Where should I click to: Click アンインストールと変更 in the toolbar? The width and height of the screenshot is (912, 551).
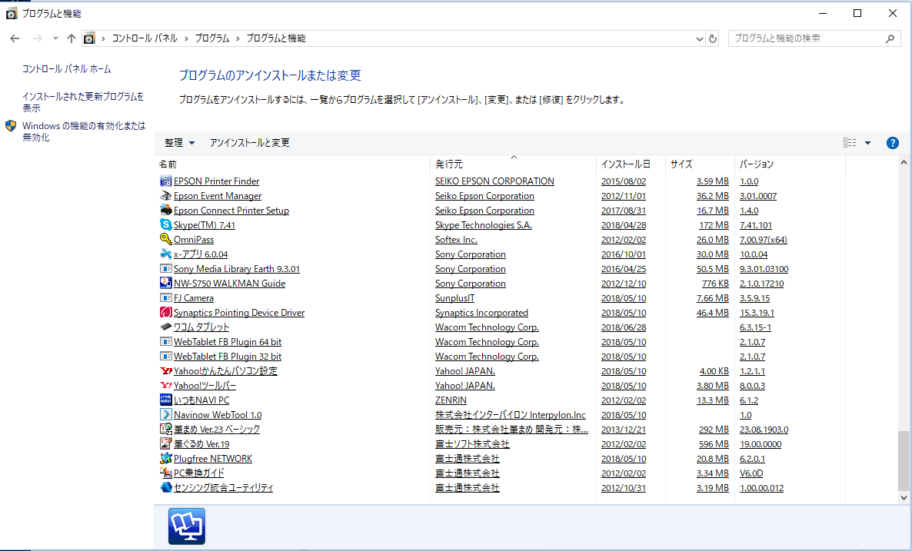pos(249,143)
